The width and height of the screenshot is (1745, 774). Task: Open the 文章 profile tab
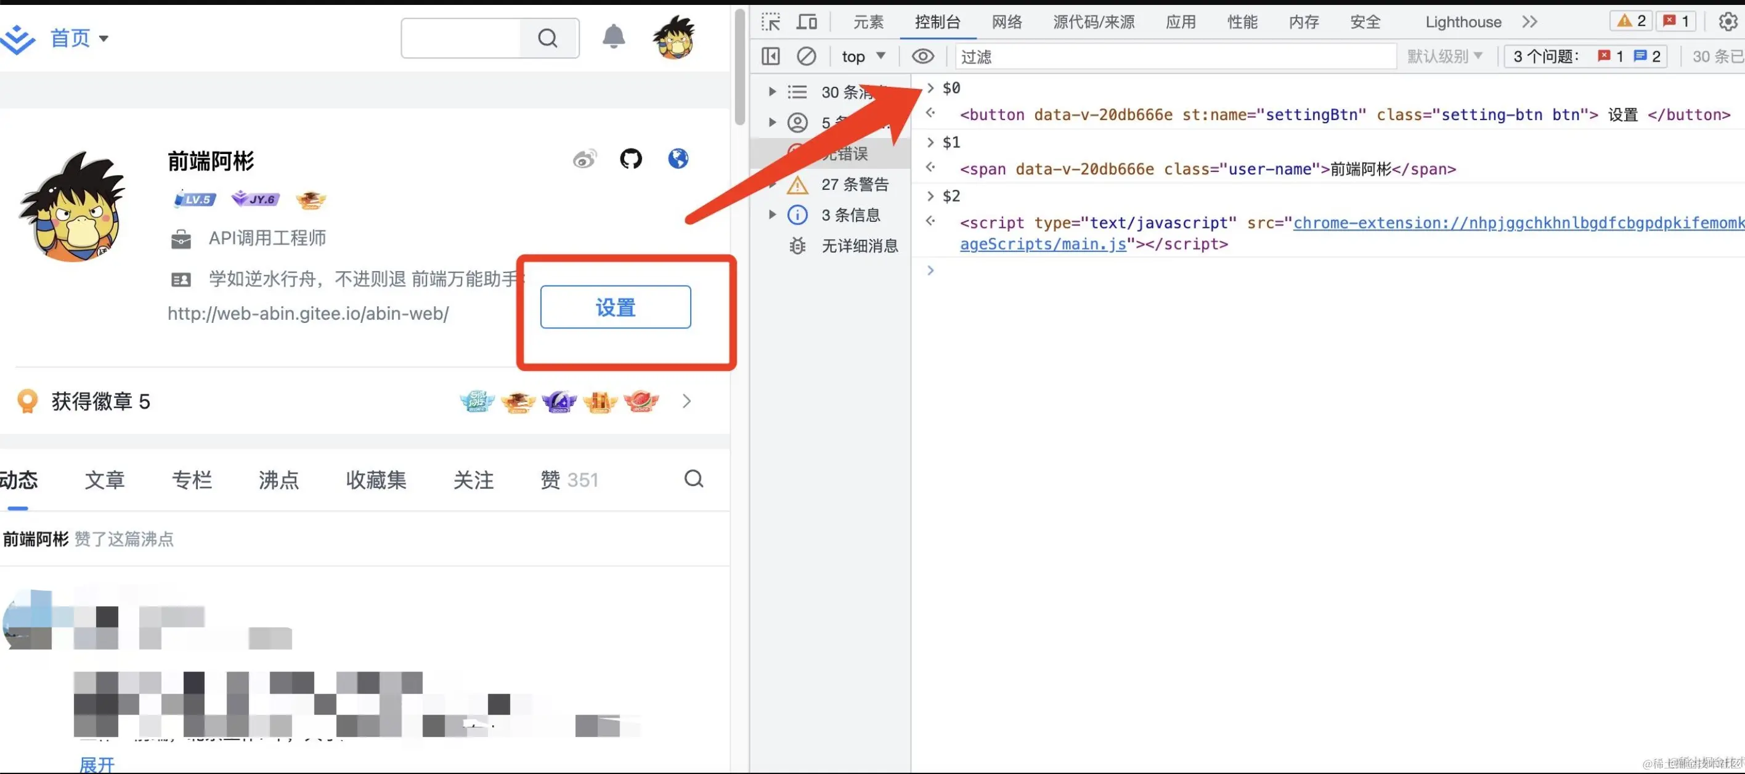[x=105, y=480]
